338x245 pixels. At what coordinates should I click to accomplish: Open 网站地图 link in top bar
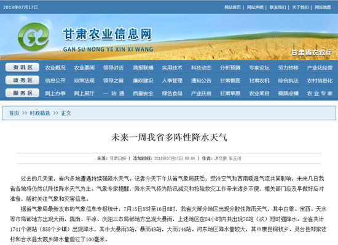click(x=323, y=7)
